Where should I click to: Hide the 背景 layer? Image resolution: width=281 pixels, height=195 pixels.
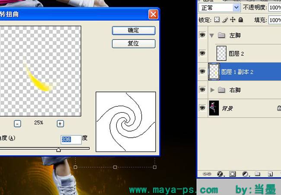[202, 108]
